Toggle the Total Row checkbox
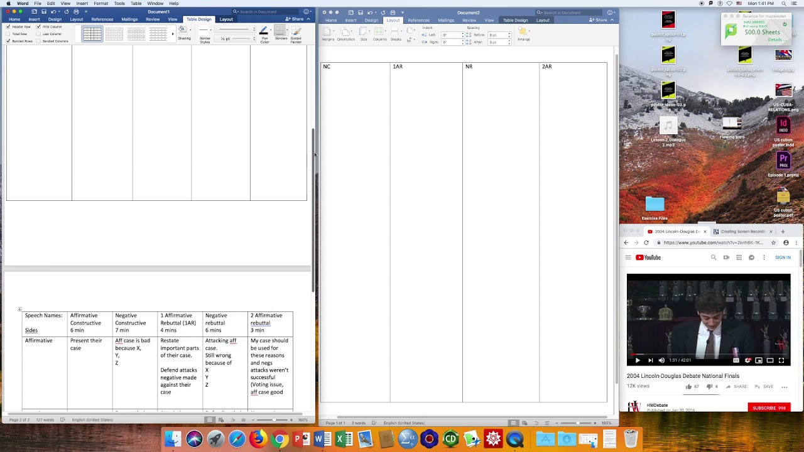Screen dimensions: 804x452 (x=8, y=34)
